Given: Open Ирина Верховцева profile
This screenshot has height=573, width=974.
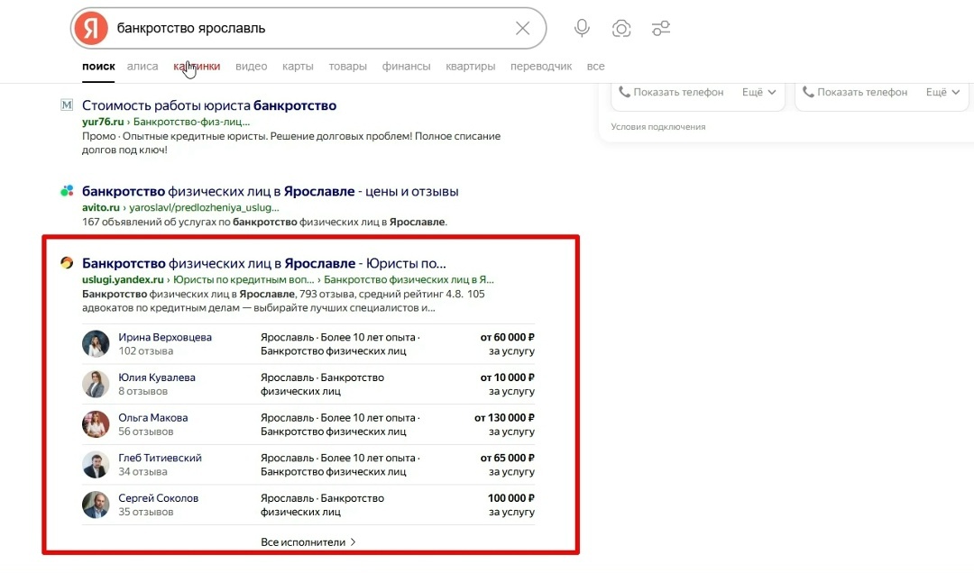Looking at the screenshot, I should click(x=165, y=337).
